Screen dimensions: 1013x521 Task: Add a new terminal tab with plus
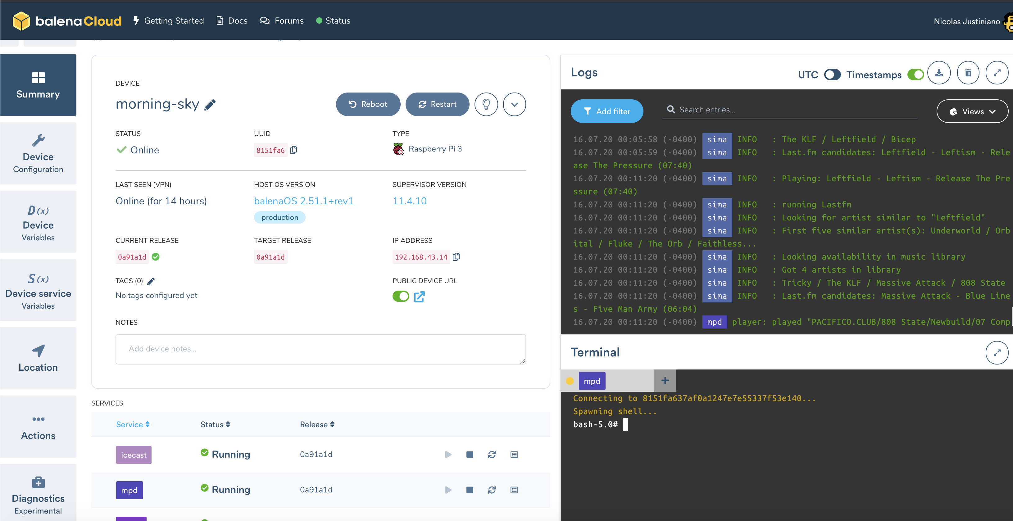tap(665, 381)
